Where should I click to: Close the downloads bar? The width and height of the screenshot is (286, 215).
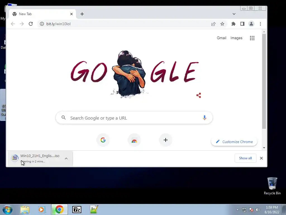point(261,158)
